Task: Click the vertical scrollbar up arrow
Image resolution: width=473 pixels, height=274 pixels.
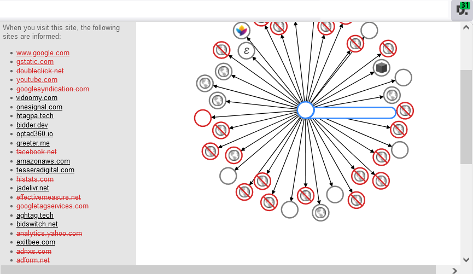Action: pos(466,27)
